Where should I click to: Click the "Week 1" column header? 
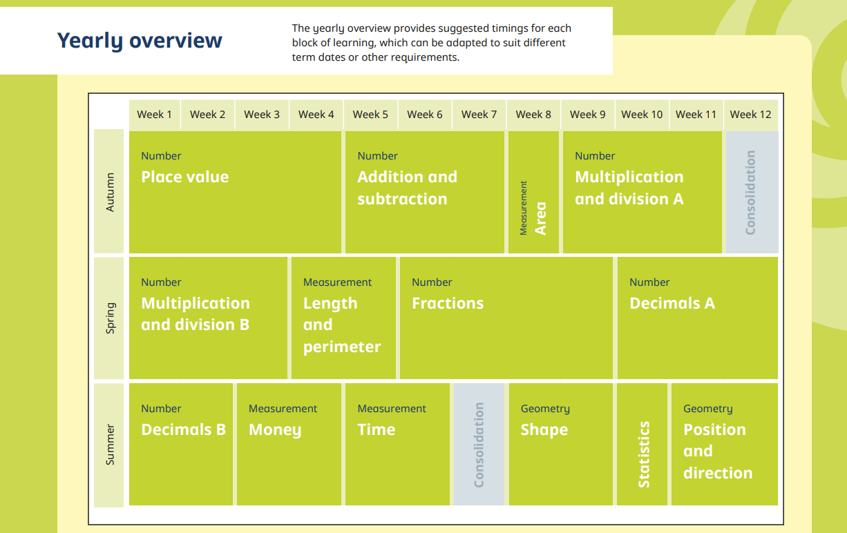click(x=154, y=115)
